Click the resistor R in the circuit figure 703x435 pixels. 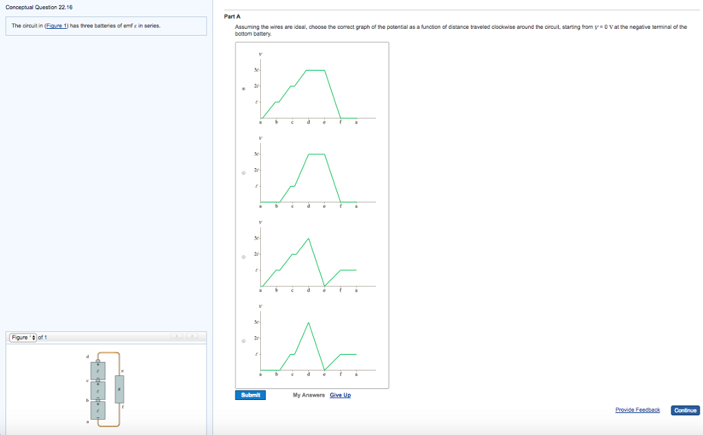tap(120, 389)
